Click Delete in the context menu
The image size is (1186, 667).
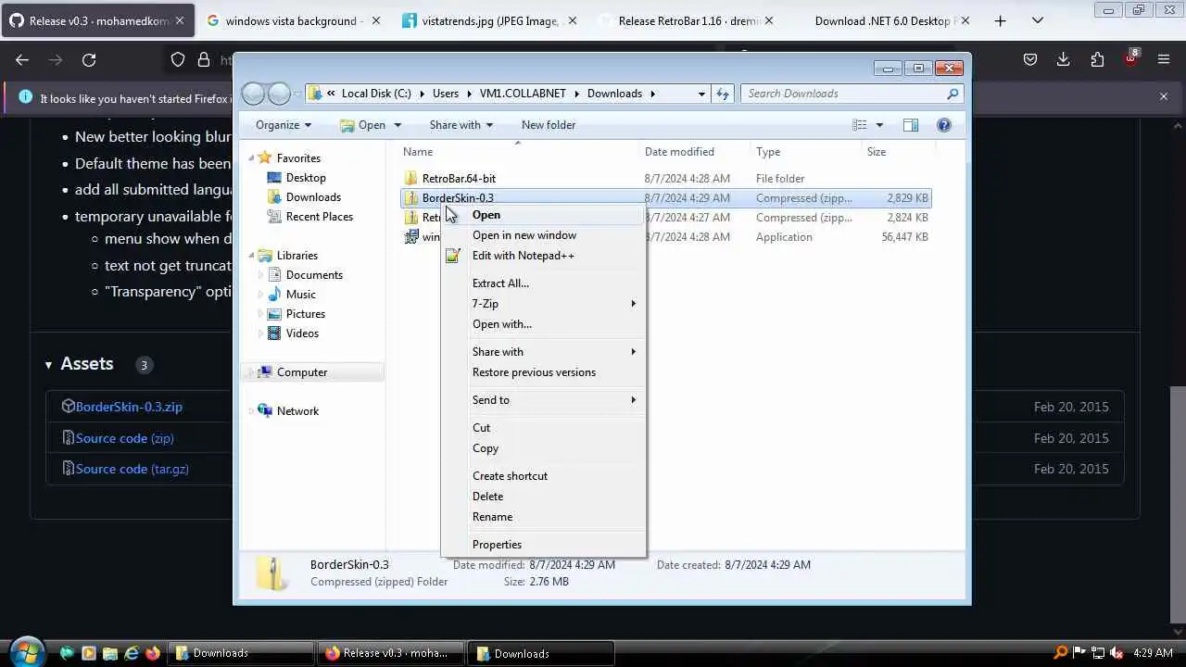click(x=543, y=497)
